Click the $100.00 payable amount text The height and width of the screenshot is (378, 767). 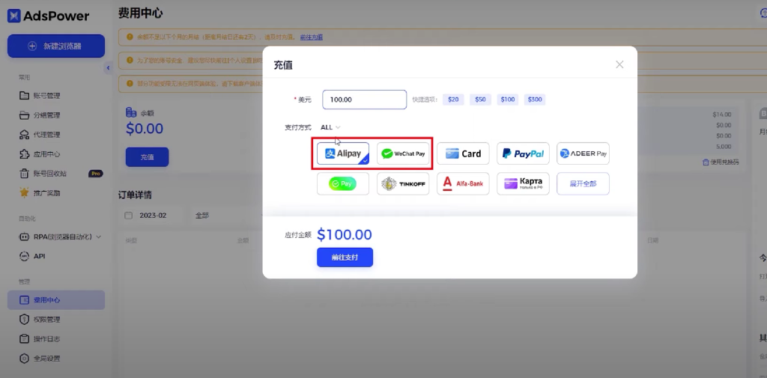pyautogui.click(x=345, y=235)
